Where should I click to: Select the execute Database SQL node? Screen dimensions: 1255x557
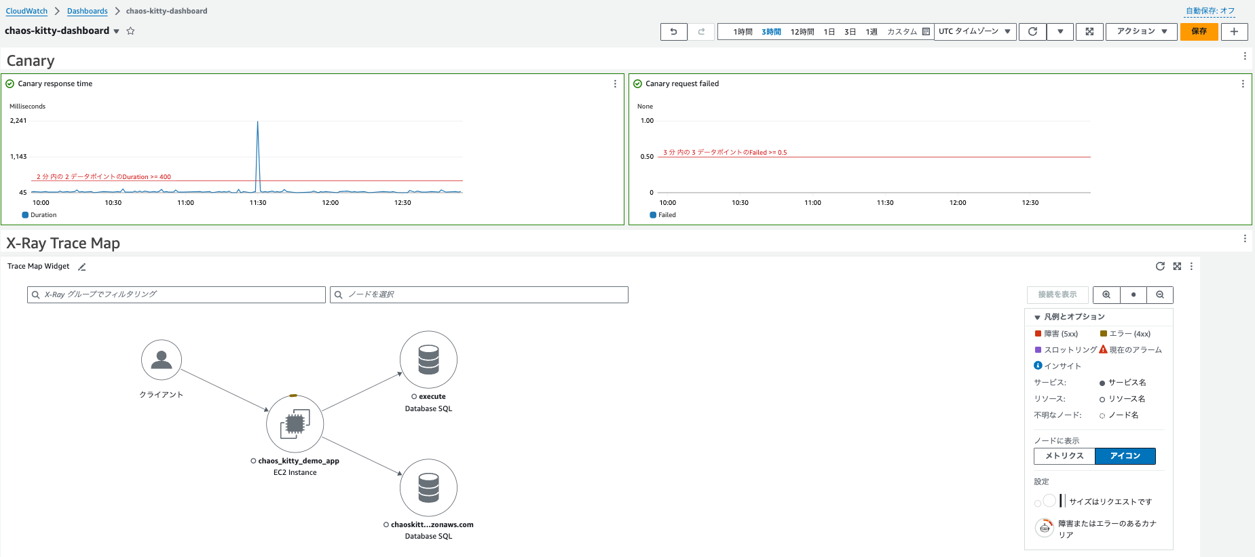(428, 360)
